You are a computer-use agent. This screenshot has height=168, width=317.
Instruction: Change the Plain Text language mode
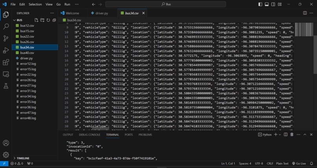282,164
